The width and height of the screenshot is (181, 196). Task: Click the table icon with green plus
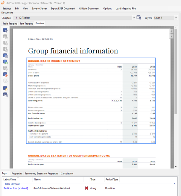(5, 62)
